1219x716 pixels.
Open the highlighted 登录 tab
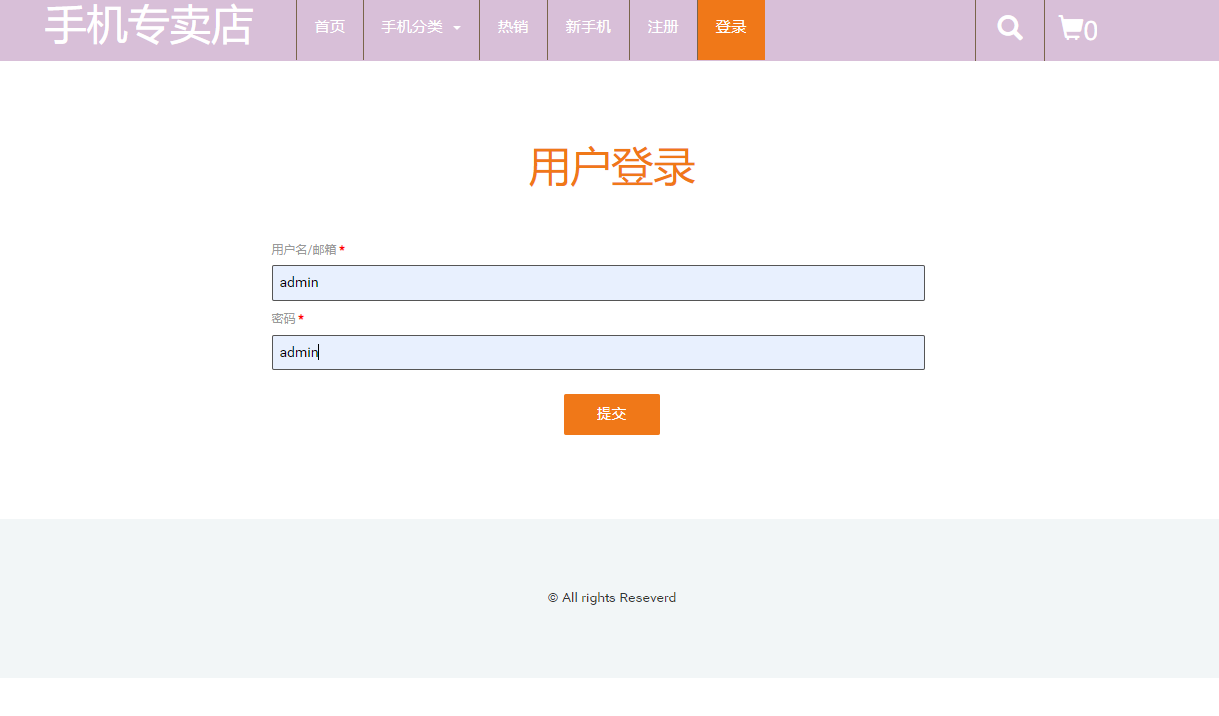(x=730, y=27)
